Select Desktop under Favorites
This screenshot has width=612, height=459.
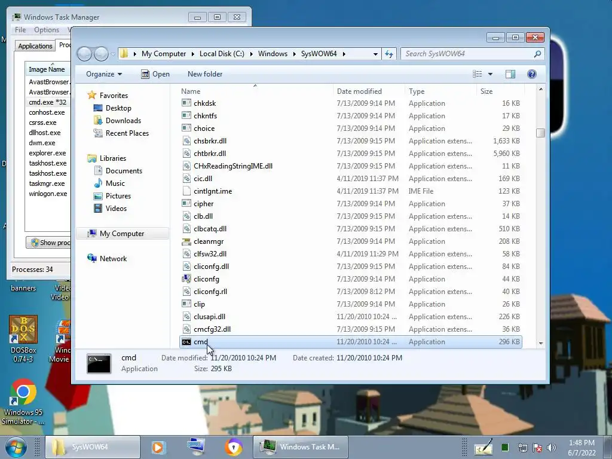118,108
